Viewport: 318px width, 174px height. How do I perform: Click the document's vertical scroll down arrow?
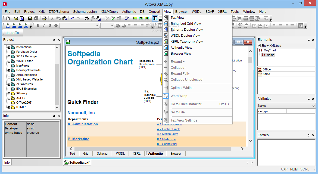pos(251,141)
